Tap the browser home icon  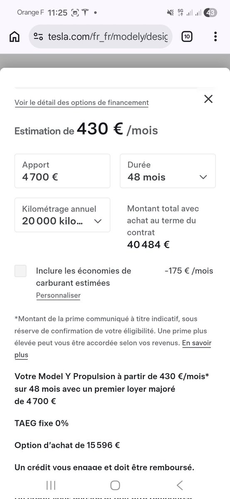coord(15,37)
